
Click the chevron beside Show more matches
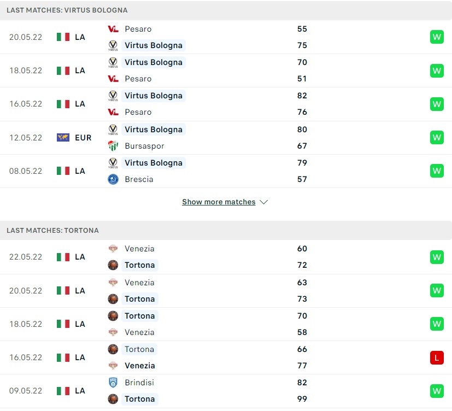tap(264, 202)
